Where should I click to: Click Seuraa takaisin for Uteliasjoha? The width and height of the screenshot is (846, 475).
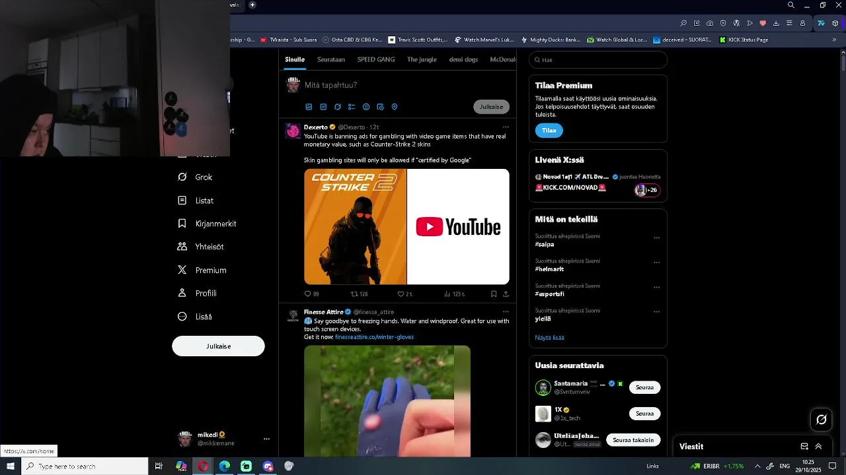(x=633, y=440)
